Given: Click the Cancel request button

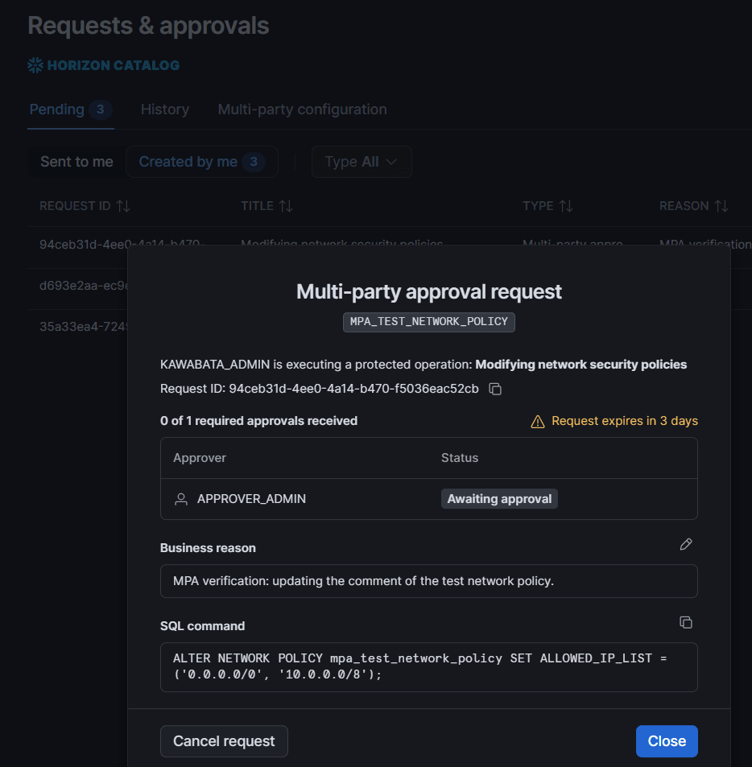Looking at the screenshot, I should [224, 741].
